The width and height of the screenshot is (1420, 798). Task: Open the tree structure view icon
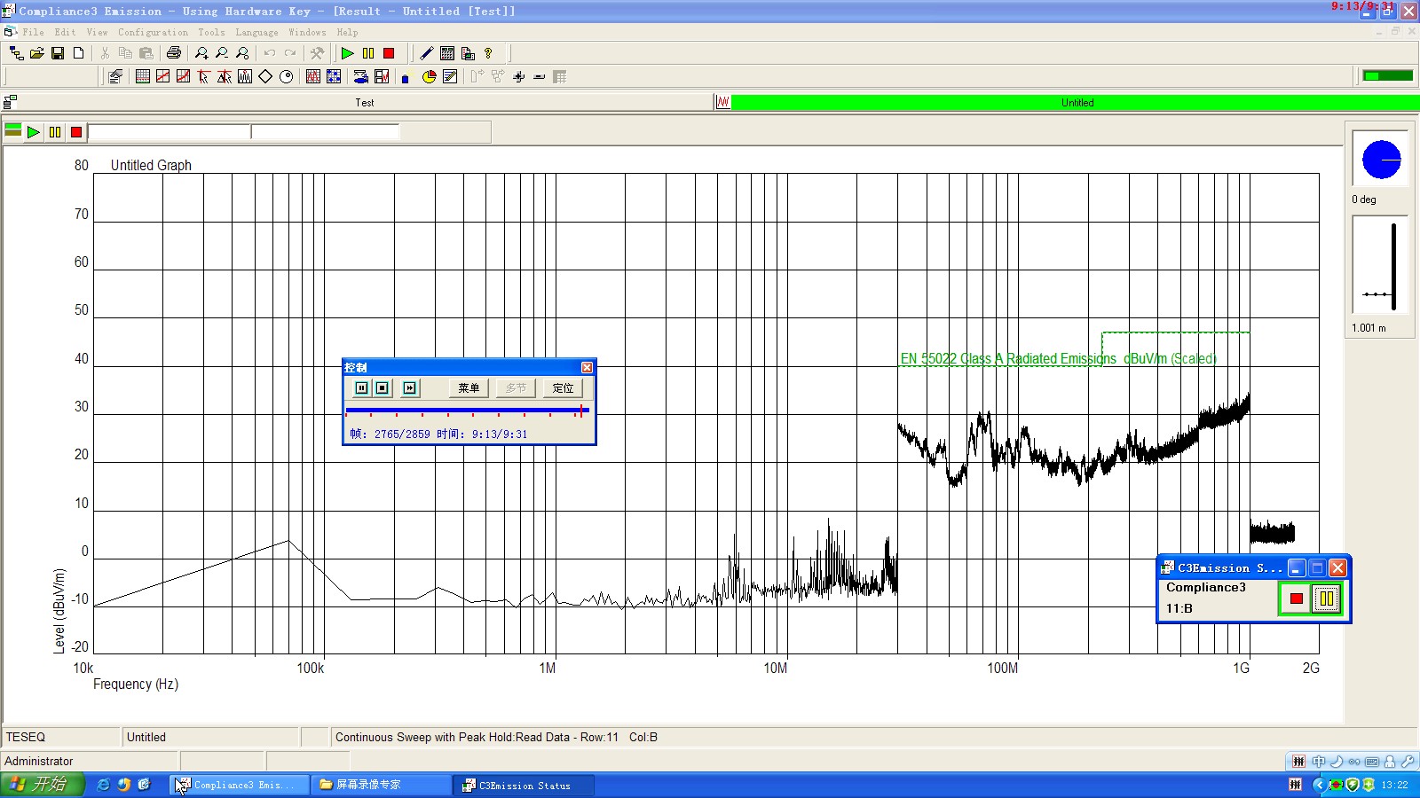click(x=16, y=53)
